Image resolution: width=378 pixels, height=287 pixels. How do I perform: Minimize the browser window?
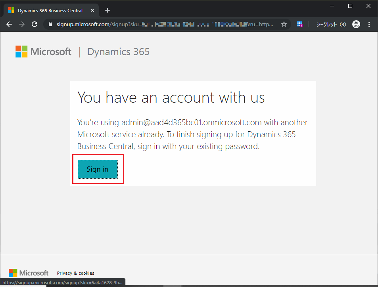[x=332, y=6]
